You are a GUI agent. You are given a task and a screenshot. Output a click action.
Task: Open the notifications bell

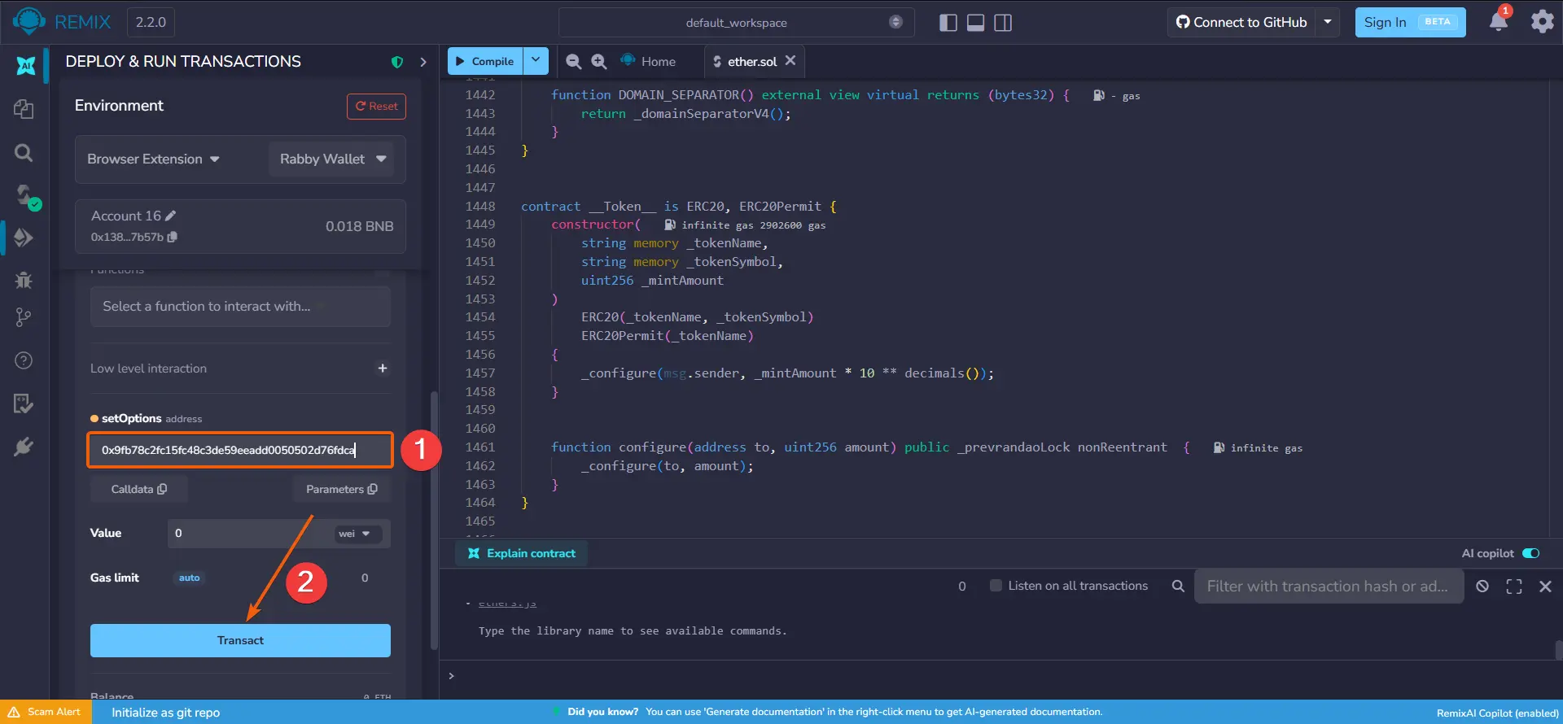(x=1499, y=21)
